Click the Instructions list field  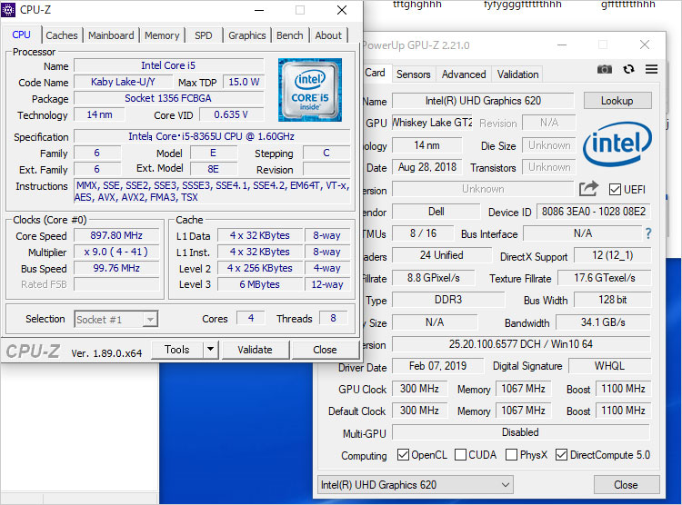[212, 192]
